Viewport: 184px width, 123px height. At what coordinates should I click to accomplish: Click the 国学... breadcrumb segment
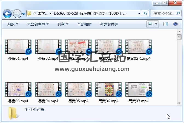42,14
